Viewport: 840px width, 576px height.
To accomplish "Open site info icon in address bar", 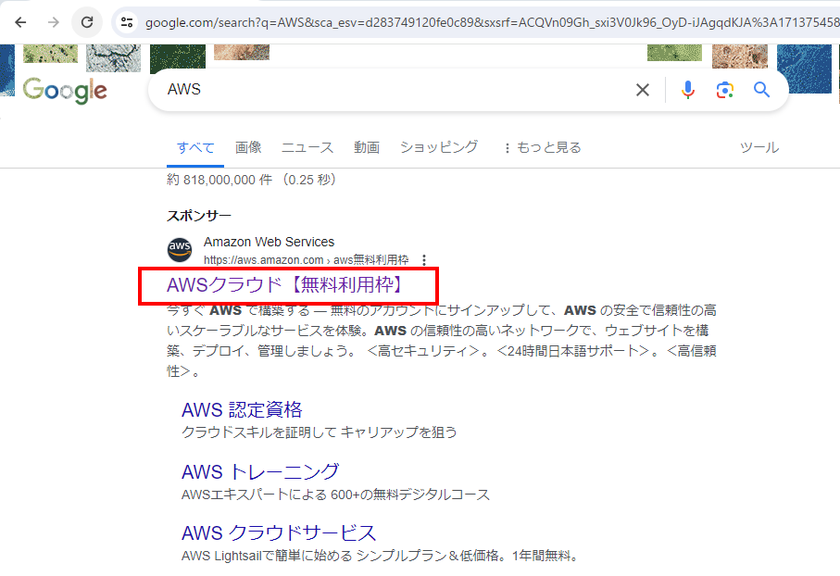I will [x=128, y=22].
